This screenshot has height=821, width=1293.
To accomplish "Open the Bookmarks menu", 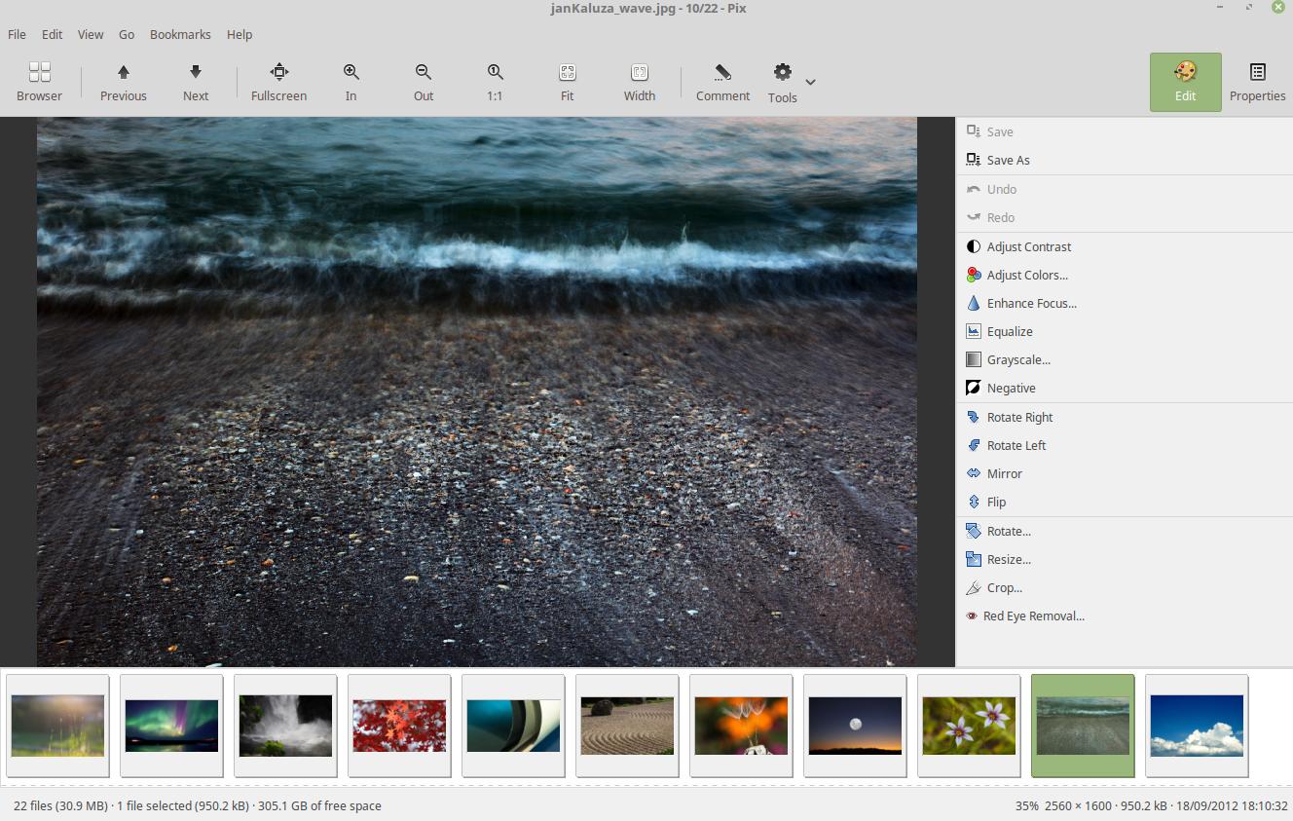I will click(x=180, y=34).
